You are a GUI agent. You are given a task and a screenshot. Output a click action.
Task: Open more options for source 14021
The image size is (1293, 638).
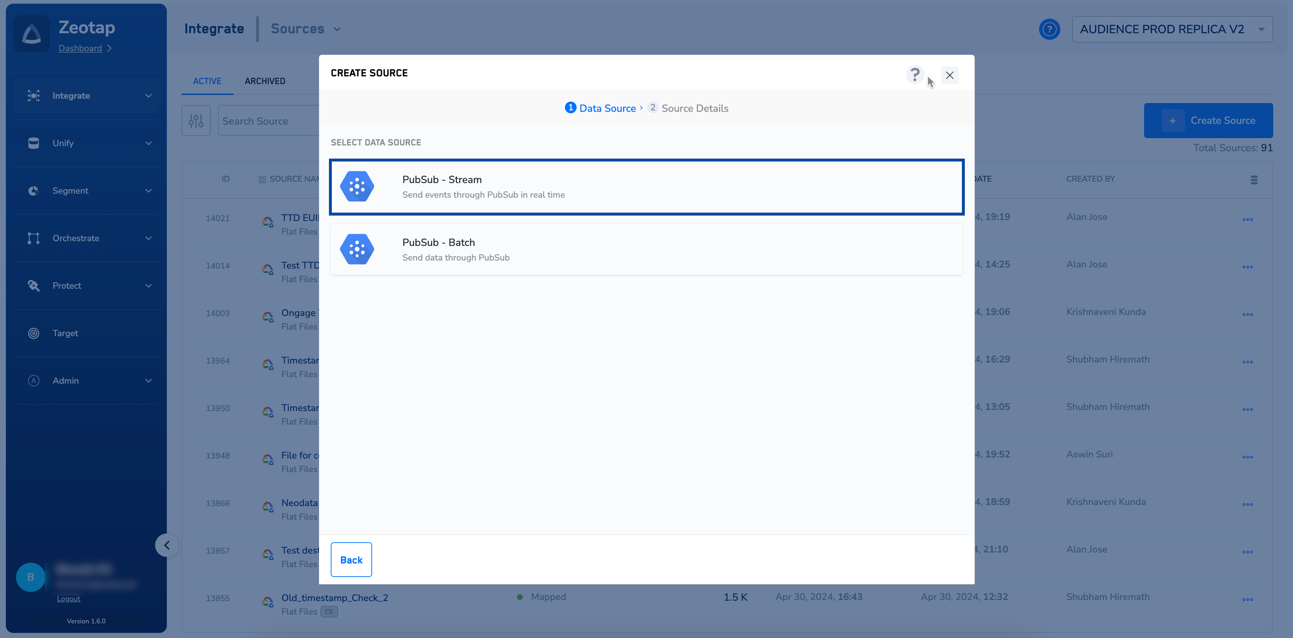(x=1247, y=219)
